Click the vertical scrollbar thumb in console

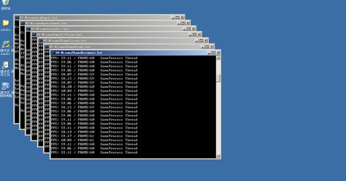click(x=218, y=78)
